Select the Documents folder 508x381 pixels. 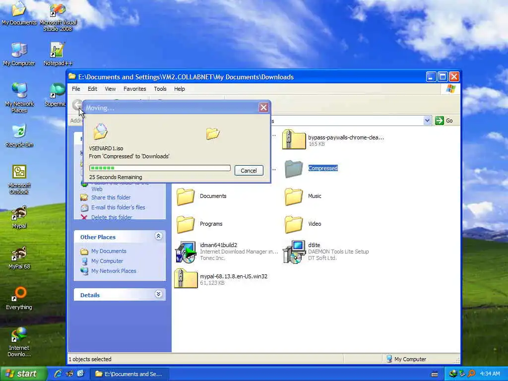pyautogui.click(x=201, y=196)
